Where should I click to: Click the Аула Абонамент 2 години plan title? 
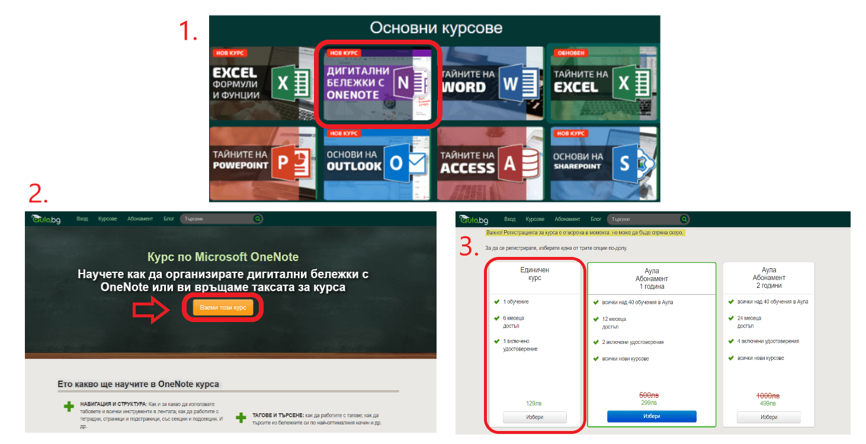pos(769,277)
